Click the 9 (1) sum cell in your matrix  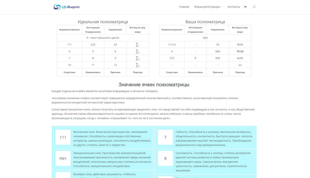[240, 44]
